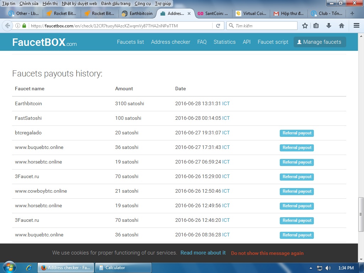Open the Tập tin menu

point(9,4)
